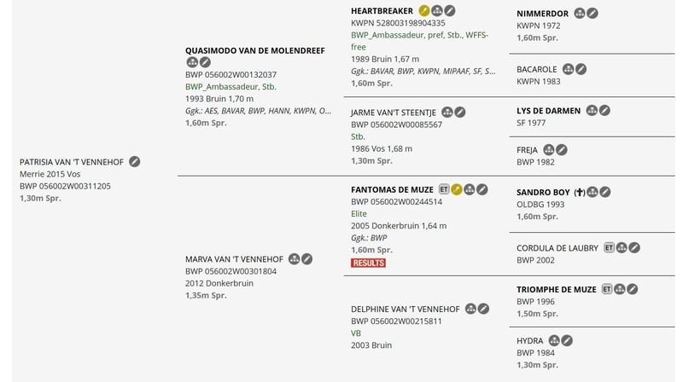
Task: Click ET badge beside Cordula de Laubry
Action: coord(609,248)
